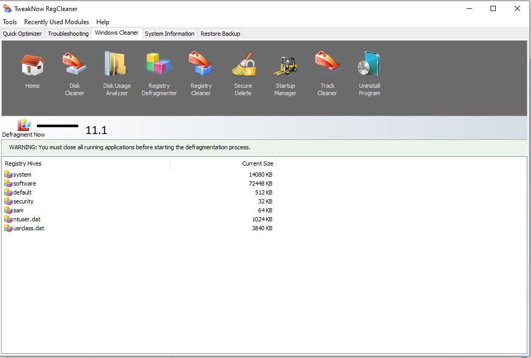Click the 32 KB size value
Screen dimensions: 531x358
265,201
